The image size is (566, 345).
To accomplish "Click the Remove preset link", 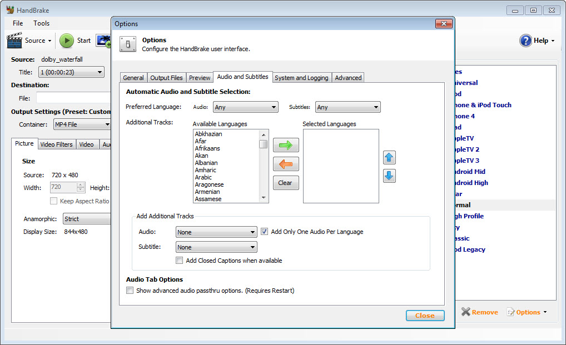I will point(484,312).
